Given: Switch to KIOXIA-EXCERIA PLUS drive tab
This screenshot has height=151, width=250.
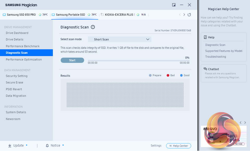Looking at the screenshot, I should click(x=120, y=15).
